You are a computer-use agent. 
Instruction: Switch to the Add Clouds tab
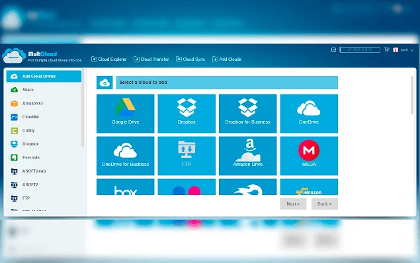click(227, 59)
